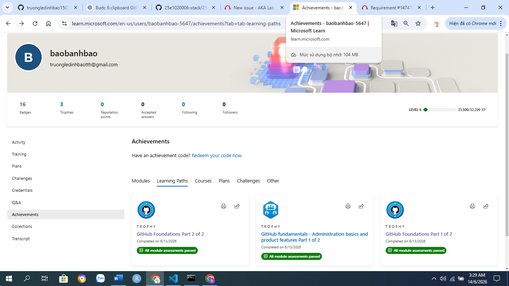This screenshot has height=286, width=509.
Task: Select the Learning Paths tab
Action: click(x=173, y=181)
